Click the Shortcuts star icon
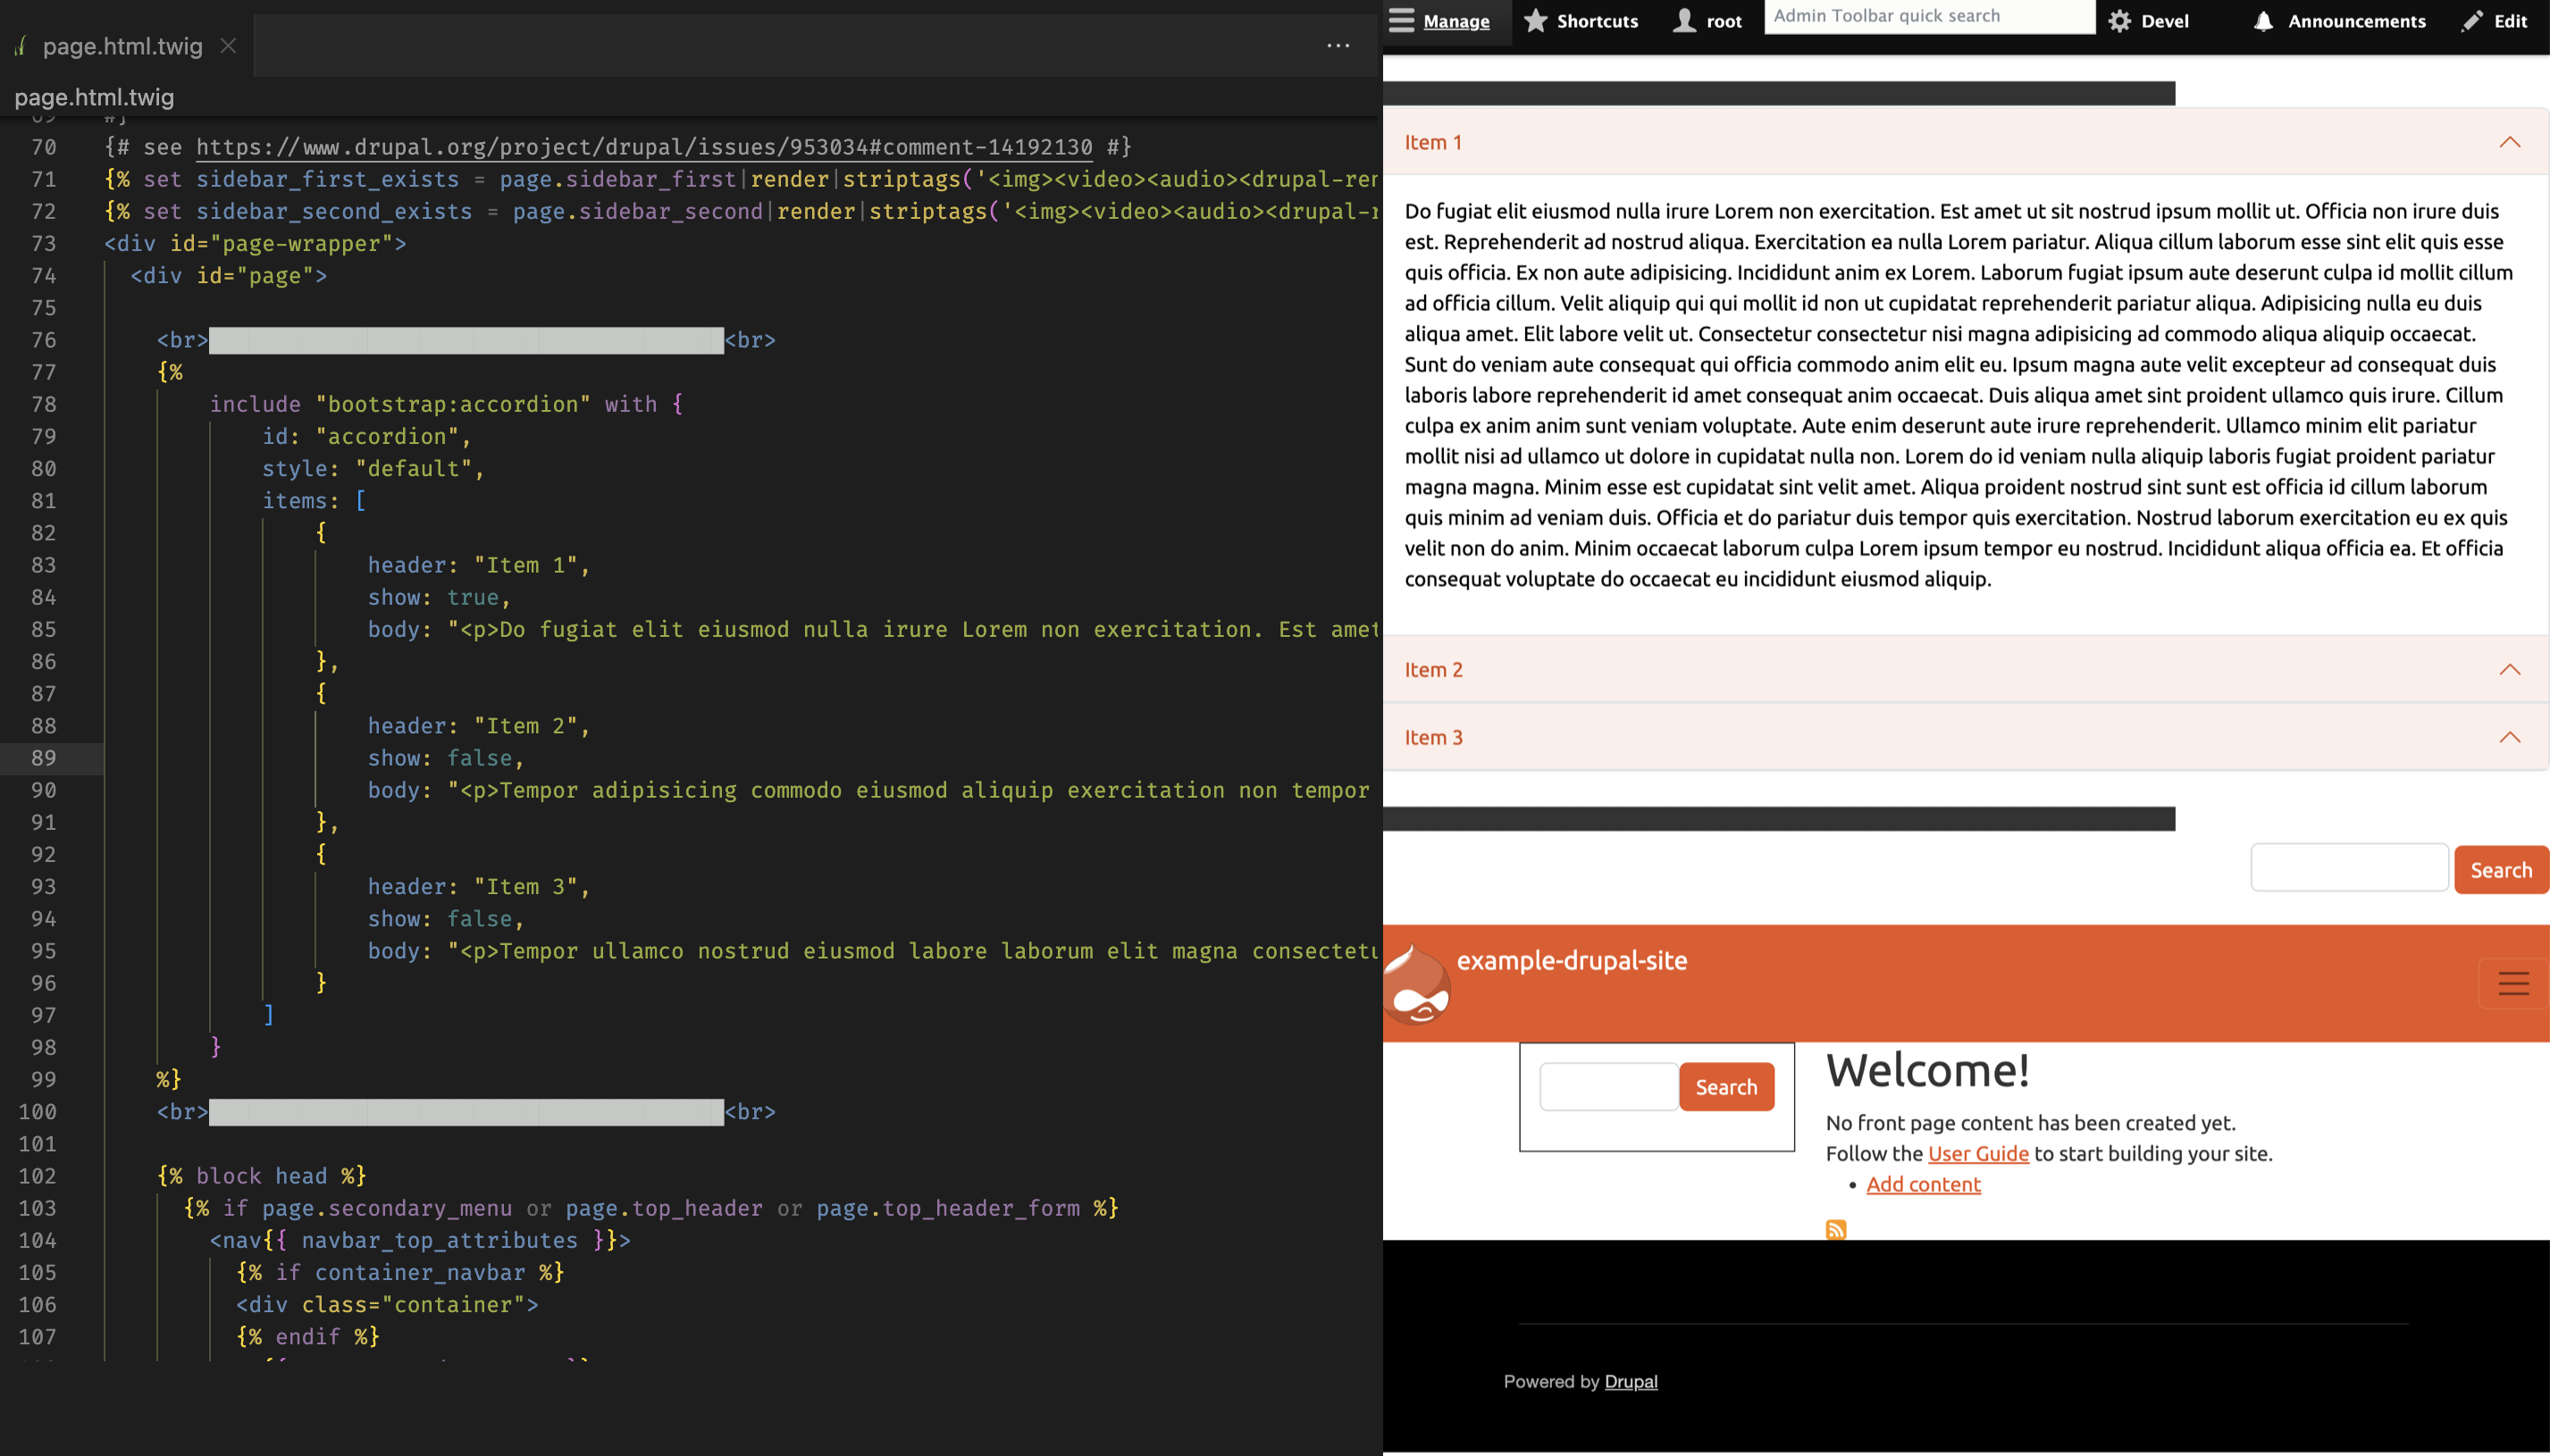 point(1536,21)
